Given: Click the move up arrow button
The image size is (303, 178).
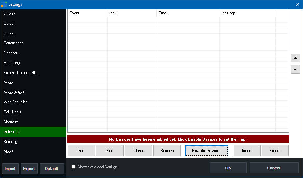Looking at the screenshot, I should click(x=295, y=58).
